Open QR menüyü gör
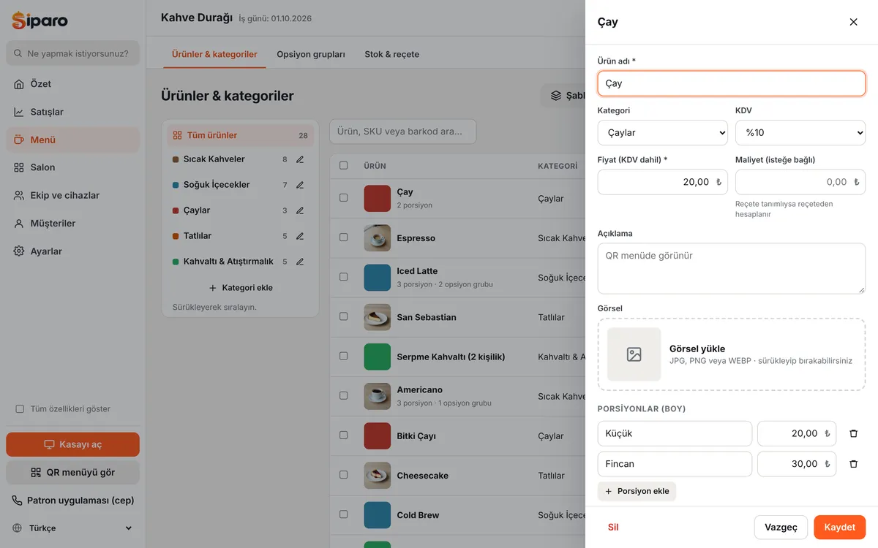Screen dimensions: 878x548 coord(72,472)
